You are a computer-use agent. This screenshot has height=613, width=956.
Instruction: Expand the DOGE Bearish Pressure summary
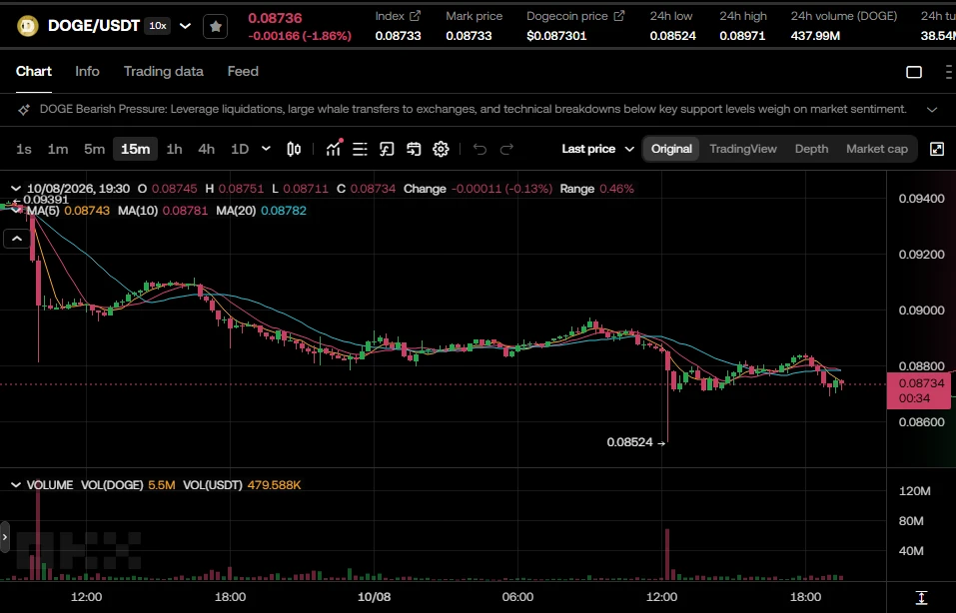tap(932, 110)
